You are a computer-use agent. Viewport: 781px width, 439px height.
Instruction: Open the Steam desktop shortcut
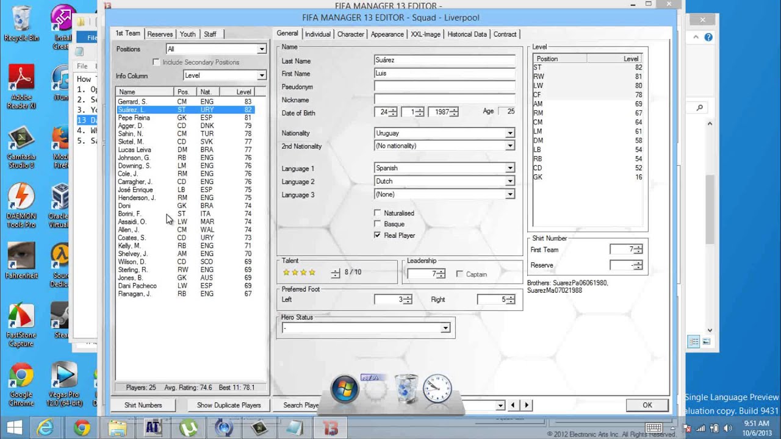pos(60,319)
